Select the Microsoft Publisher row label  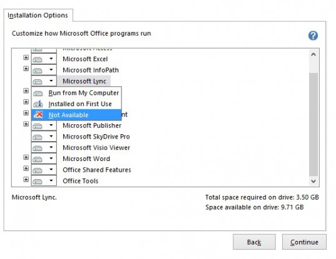click(92, 125)
